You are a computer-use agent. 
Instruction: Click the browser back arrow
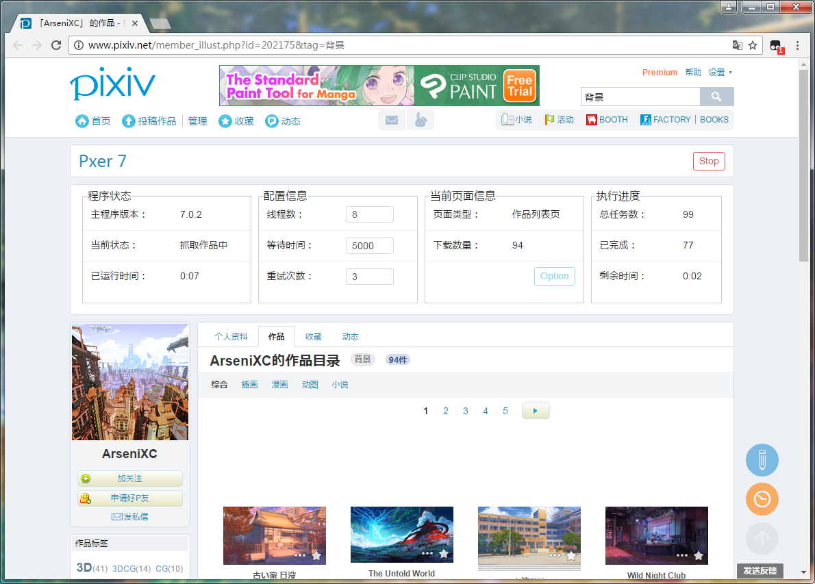click(x=18, y=45)
